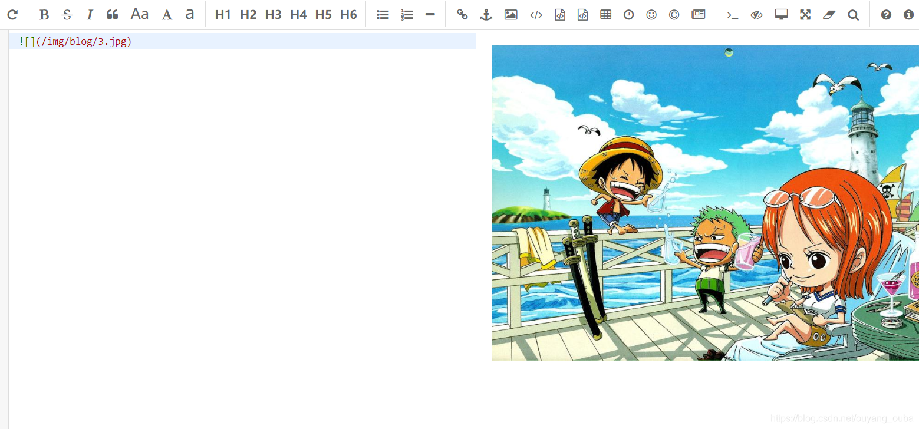This screenshot has width=919, height=429.
Task: Open go to line terminal icon
Action: 733,15
